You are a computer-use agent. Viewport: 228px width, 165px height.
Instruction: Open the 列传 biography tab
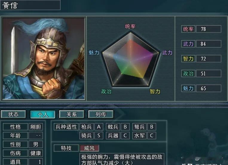tap(101, 114)
